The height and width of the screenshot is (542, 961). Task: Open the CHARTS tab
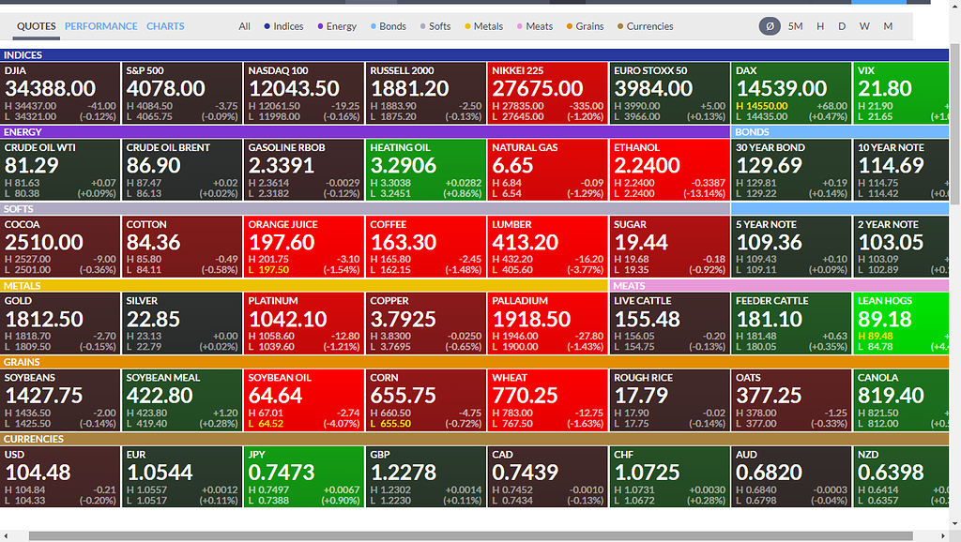click(x=165, y=26)
